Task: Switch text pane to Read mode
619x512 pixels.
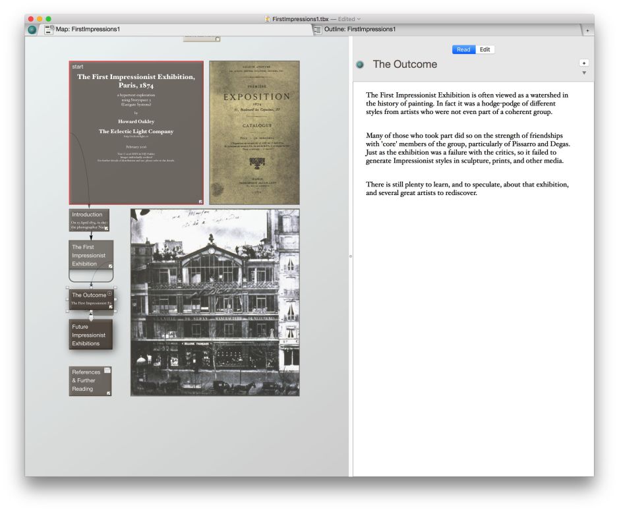Action: (463, 49)
